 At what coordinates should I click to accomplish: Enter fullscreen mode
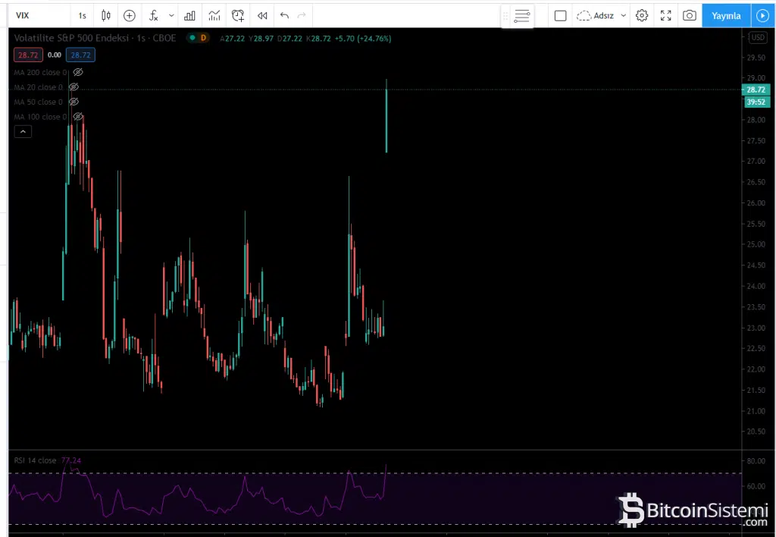pos(665,15)
